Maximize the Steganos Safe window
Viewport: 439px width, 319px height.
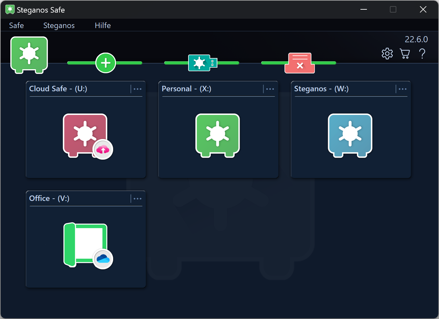[x=393, y=10]
